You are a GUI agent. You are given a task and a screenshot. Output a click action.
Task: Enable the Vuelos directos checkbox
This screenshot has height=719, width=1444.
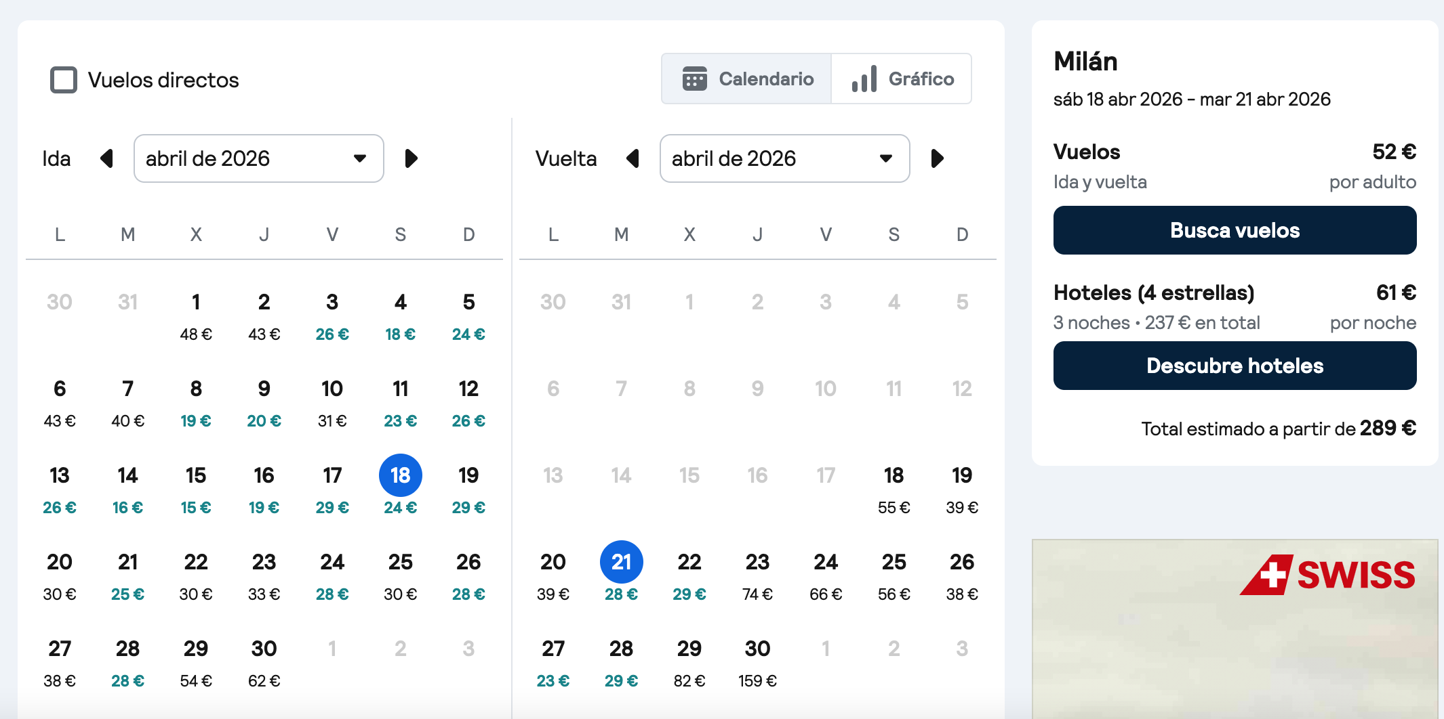pos(64,80)
